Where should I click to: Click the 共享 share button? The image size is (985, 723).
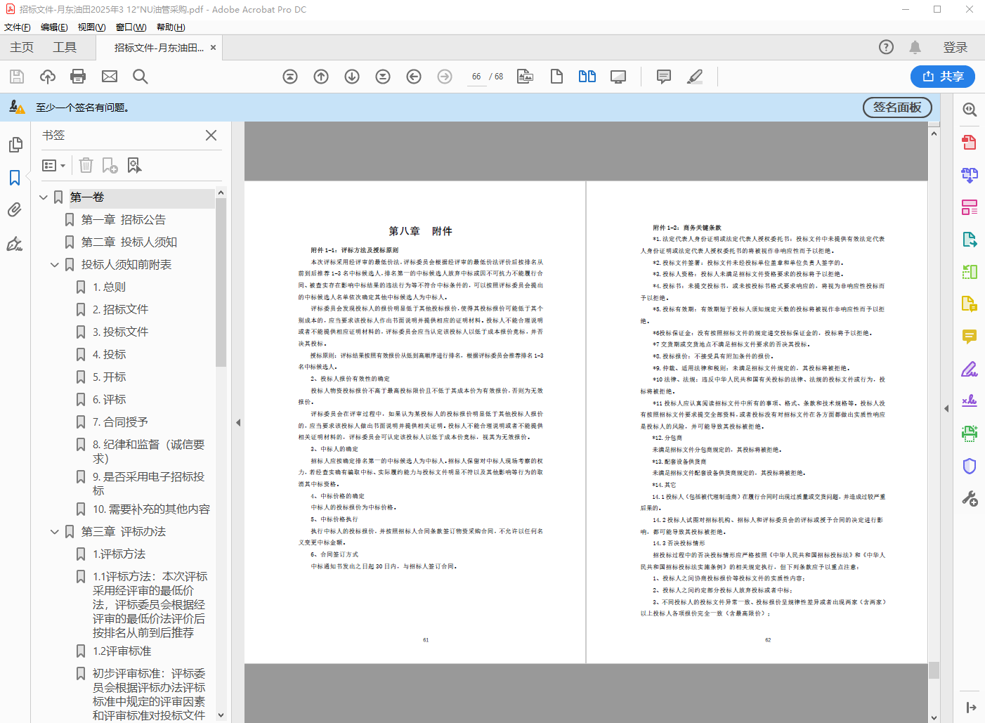943,77
